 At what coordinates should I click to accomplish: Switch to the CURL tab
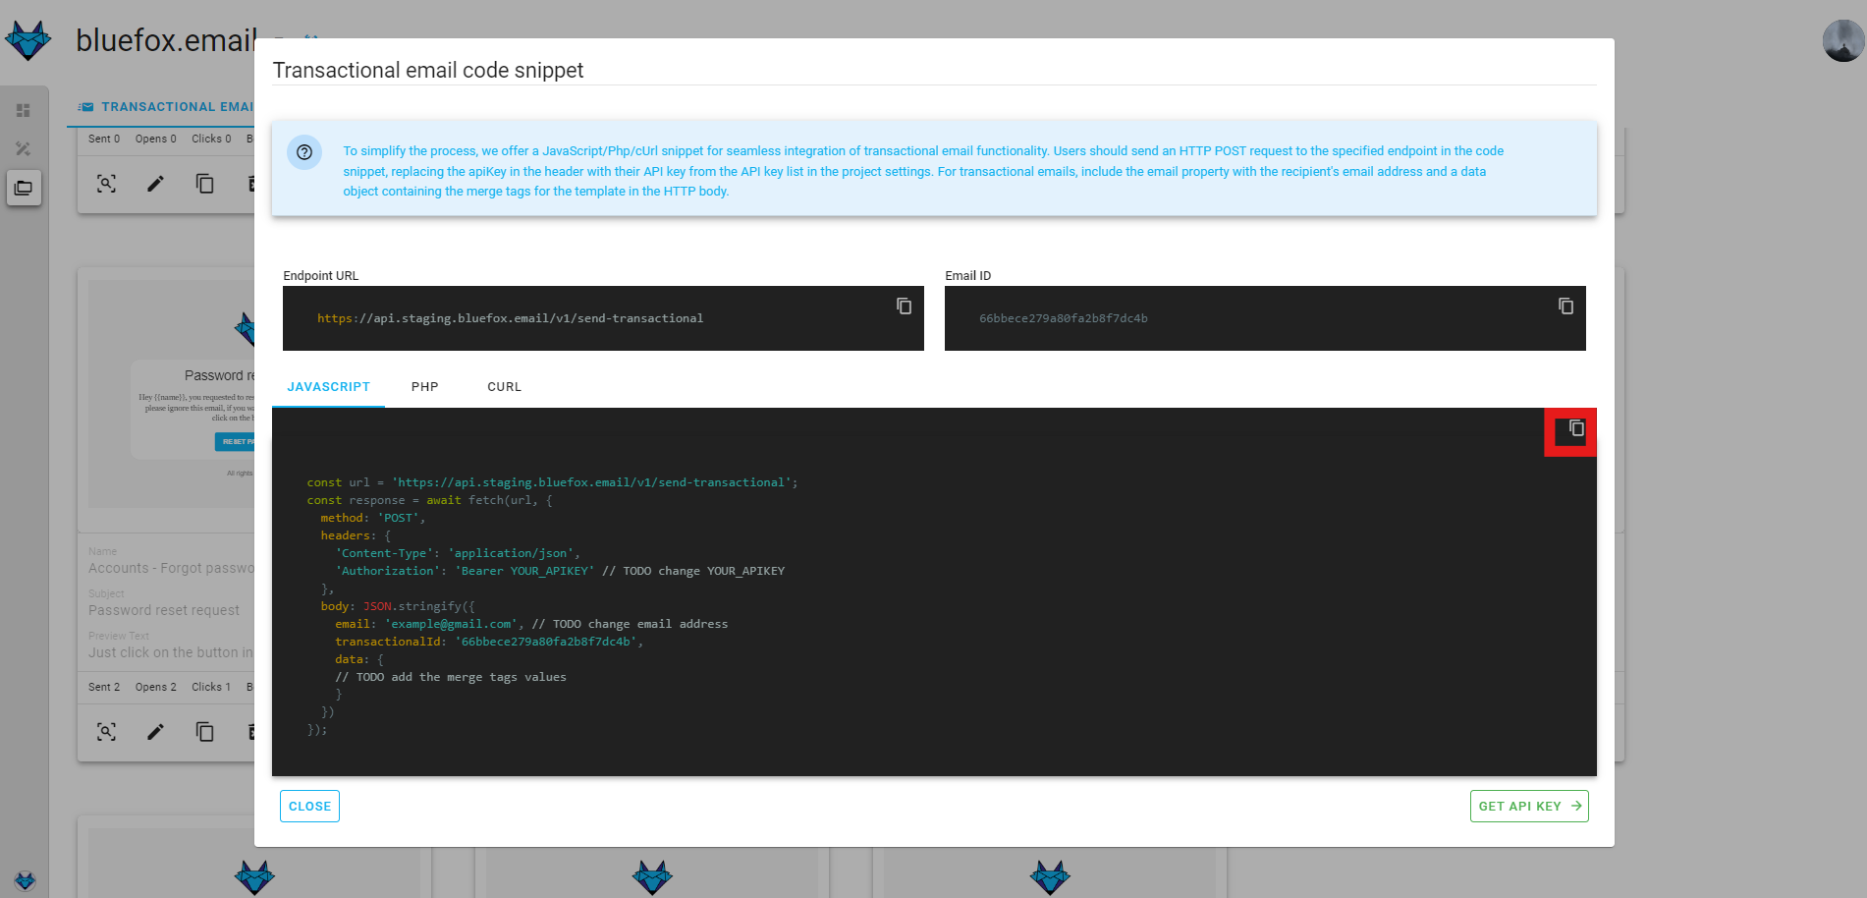click(x=504, y=387)
